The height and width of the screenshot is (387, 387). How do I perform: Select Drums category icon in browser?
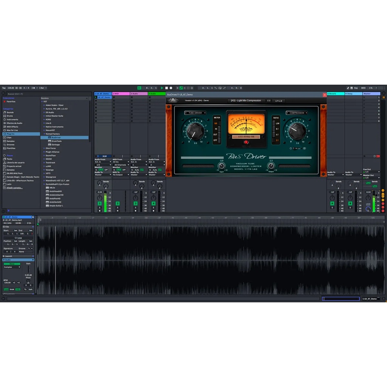tap(5, 116)
